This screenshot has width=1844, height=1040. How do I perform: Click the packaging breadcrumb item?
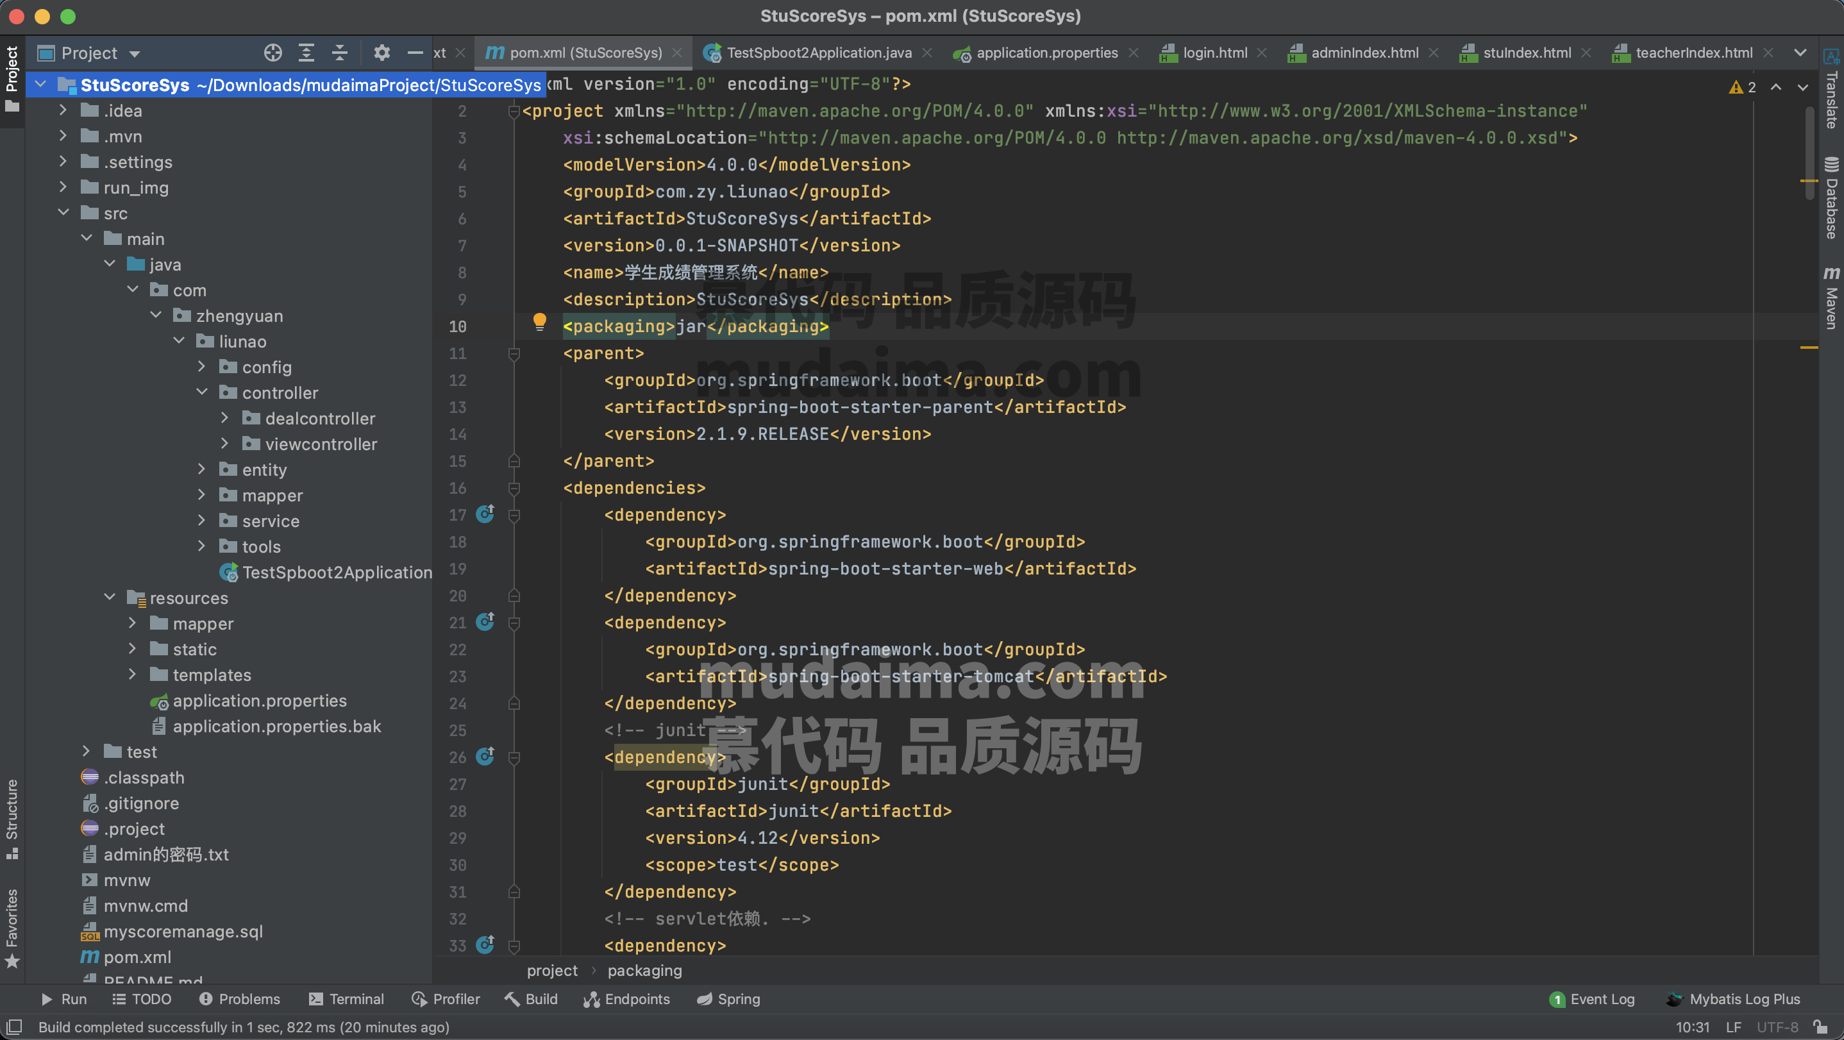pyautogui.click(x=644, y=971)
